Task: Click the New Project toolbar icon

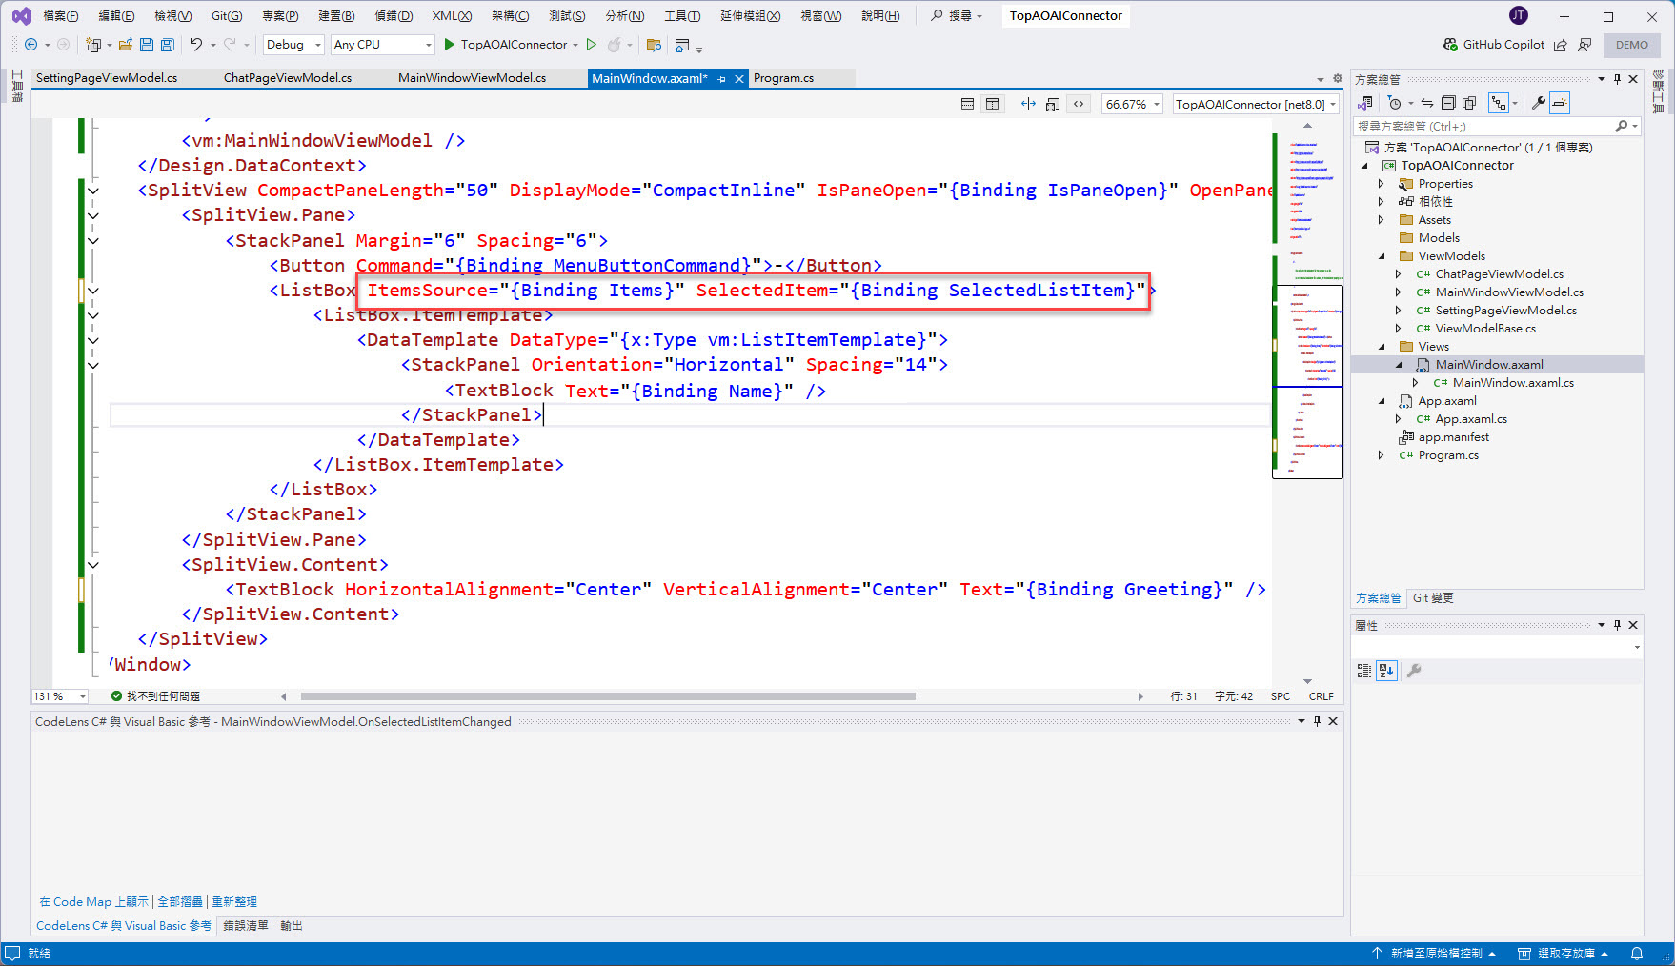Action: coord(93,45)
